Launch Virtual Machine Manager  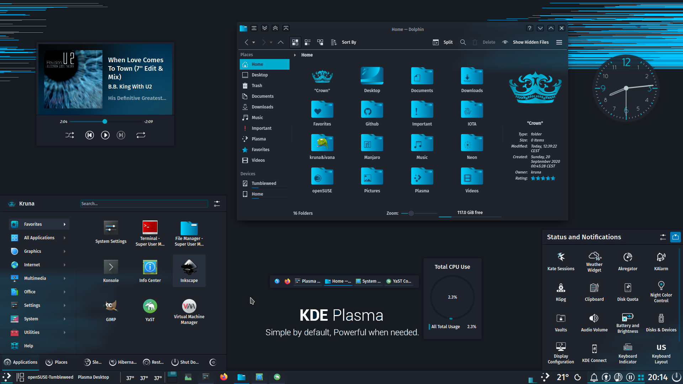(x=189, y=312)
